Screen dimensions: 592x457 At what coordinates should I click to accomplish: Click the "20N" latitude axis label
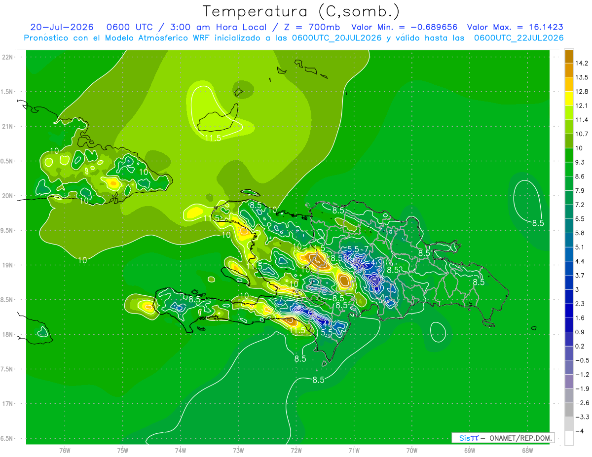7,196
